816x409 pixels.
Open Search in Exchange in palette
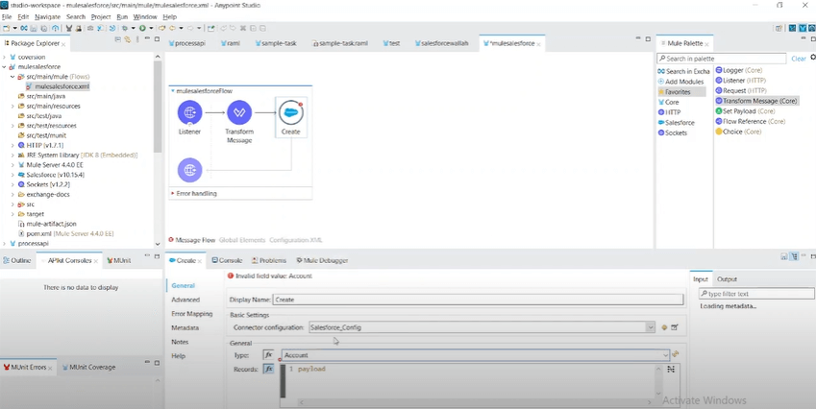(686, 72)
